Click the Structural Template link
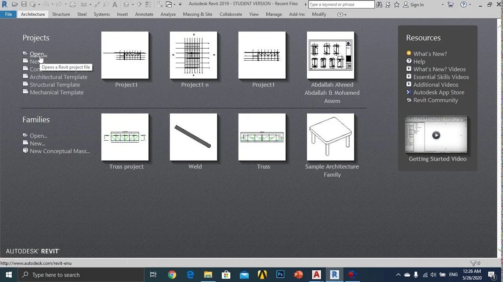503x282 pixels. tap(55, 85)
